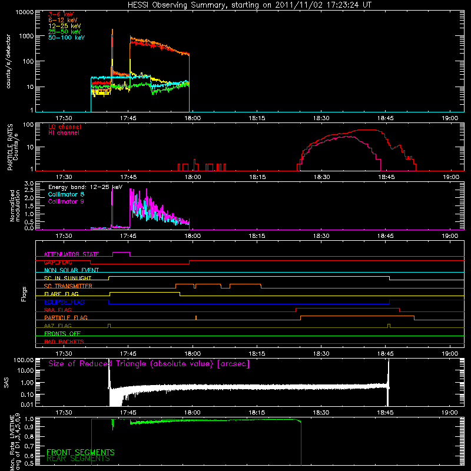Click the short PARTICLE_FLAG spike near 18:00

[x=196, y=317]
